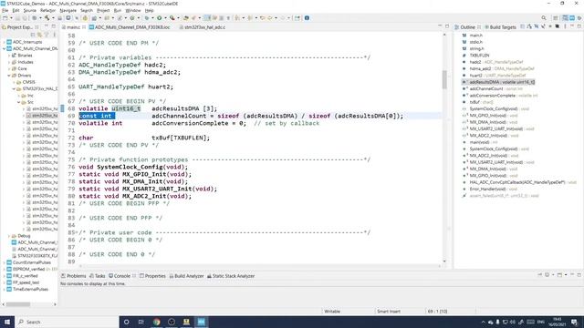Viewport: 584px width, 328px height.
Task: Switch to stm32f3xx_hal_adc.c tab
Action: pos(204,27)
